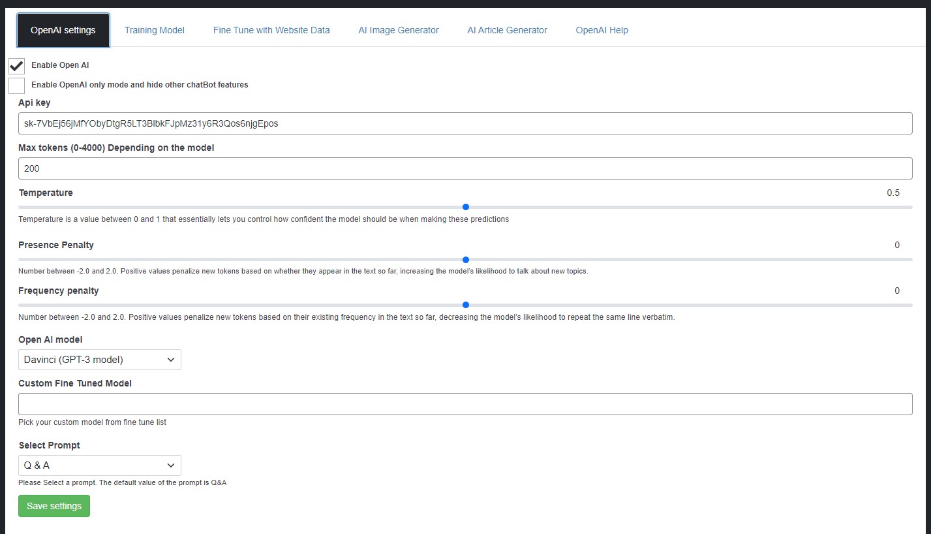The width and height of the screenshot is (931, 534).
Task: Focus the Max tokens input field
Action: pos(465,168)
